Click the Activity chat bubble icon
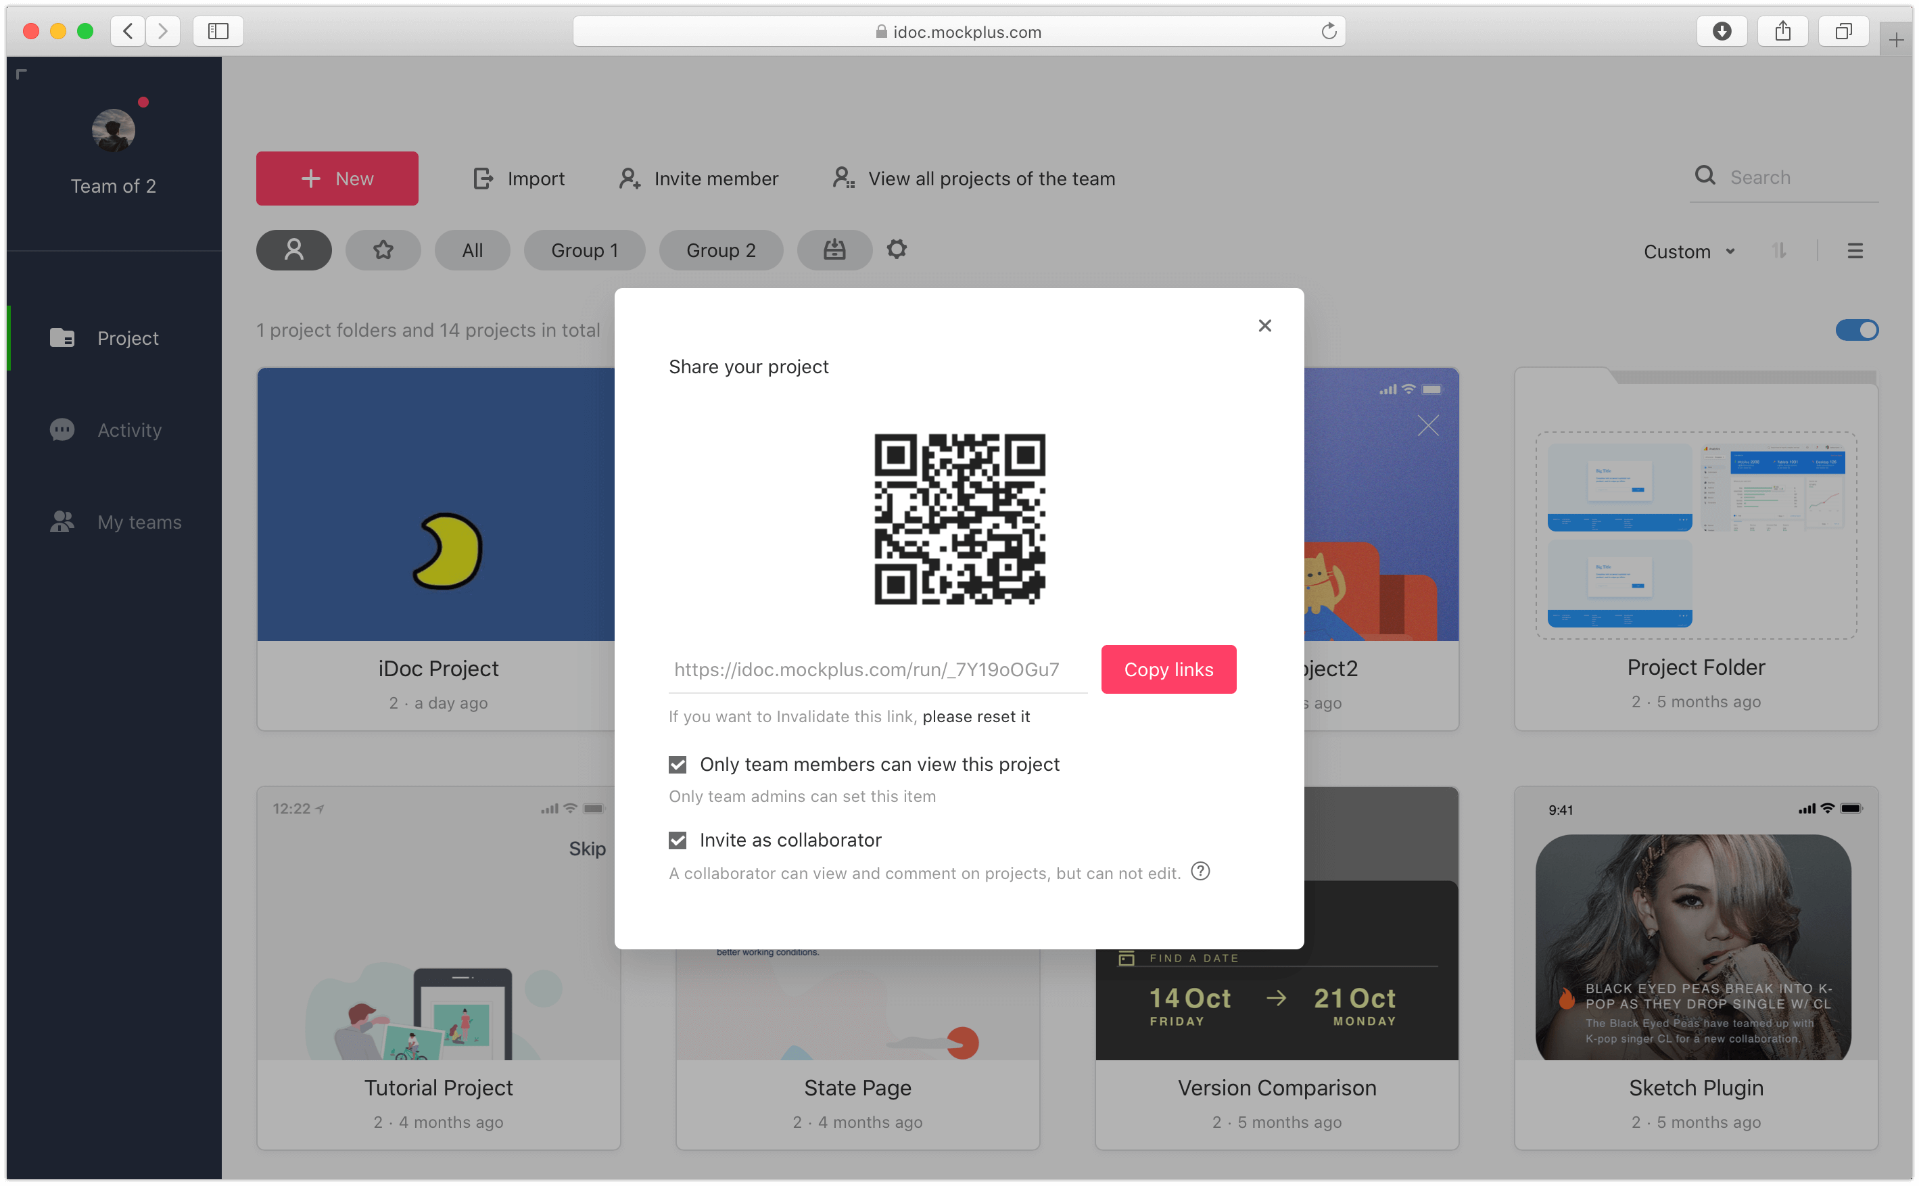The image size is (1919, 1186). click(x=62, y=429)
